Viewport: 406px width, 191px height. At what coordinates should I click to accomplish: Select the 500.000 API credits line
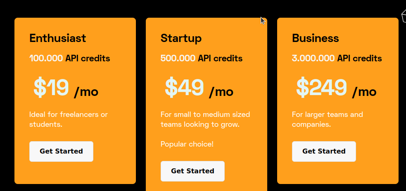pyautogui.click(x=201, y=58)
